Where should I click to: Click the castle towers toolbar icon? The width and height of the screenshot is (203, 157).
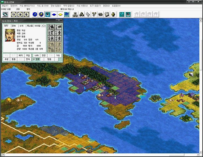pyautogui.click(x=75, y=14)
